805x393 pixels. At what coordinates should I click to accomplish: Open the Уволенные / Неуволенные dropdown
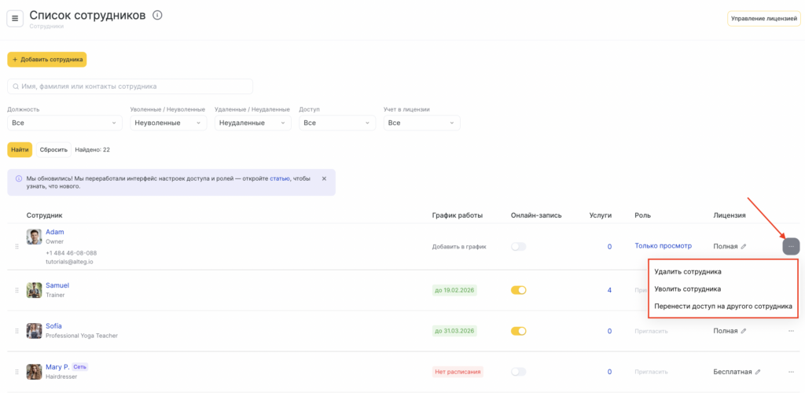click(x=168, y=123)
